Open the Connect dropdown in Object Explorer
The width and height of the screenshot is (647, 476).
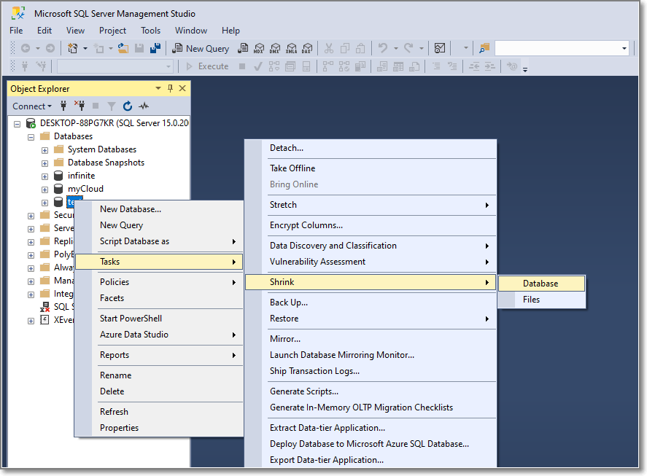click(x=32, y=106)
